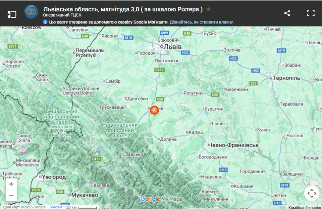Click the 'Рогатин' town label

(193, 93)
